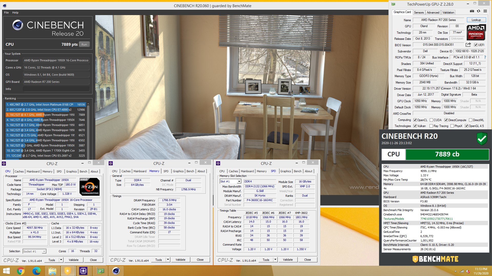Open the Socket #1 selection dropdown
This screenshot has height=276, width=492.
[x=44, y=251]
